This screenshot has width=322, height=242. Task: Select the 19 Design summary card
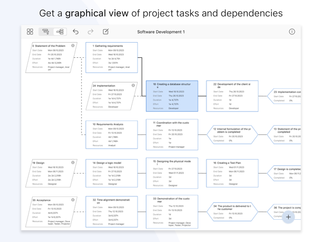(51, 173)
